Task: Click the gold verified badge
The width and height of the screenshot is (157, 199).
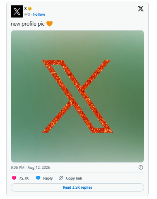Action: [30, 9]
